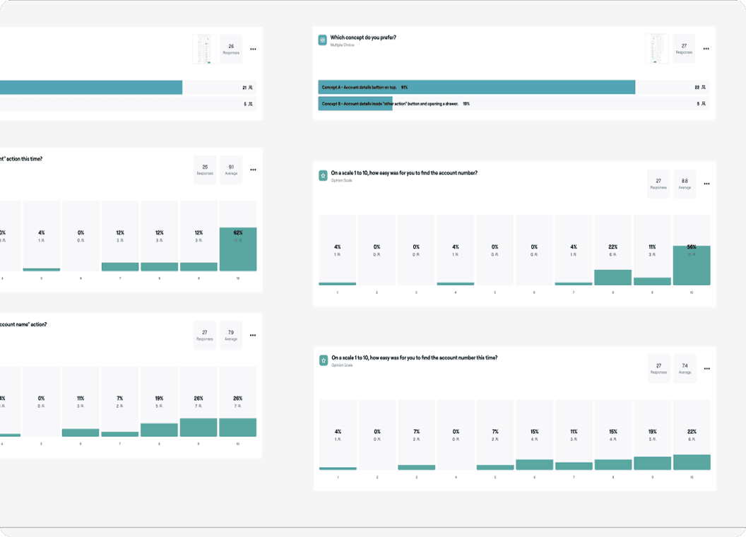Click "Opinion Scale" label on the 8.8-average card

pos(341,180)
